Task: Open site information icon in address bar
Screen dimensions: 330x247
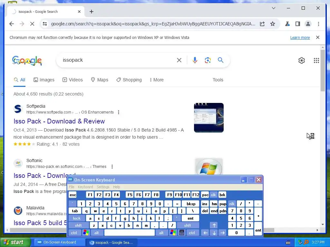Action: [x=45, y=24]
